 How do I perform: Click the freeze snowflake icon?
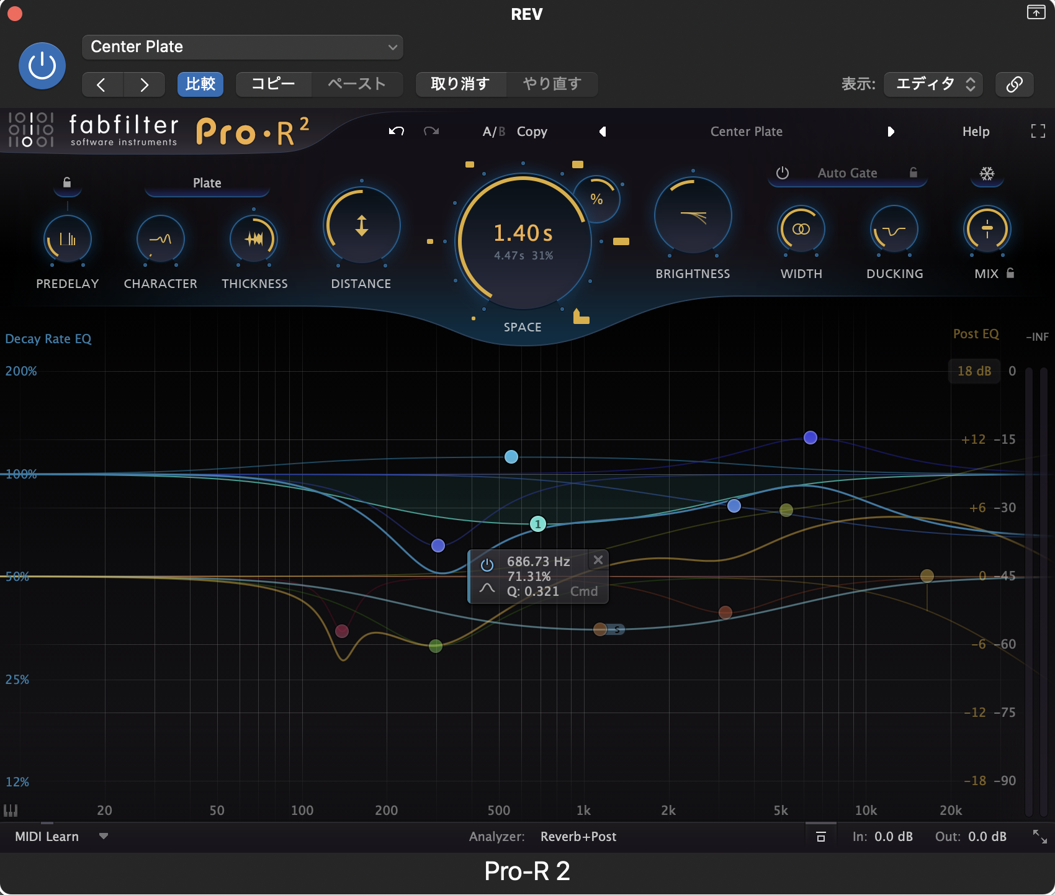pyautogui.click(x=987, y=174)
